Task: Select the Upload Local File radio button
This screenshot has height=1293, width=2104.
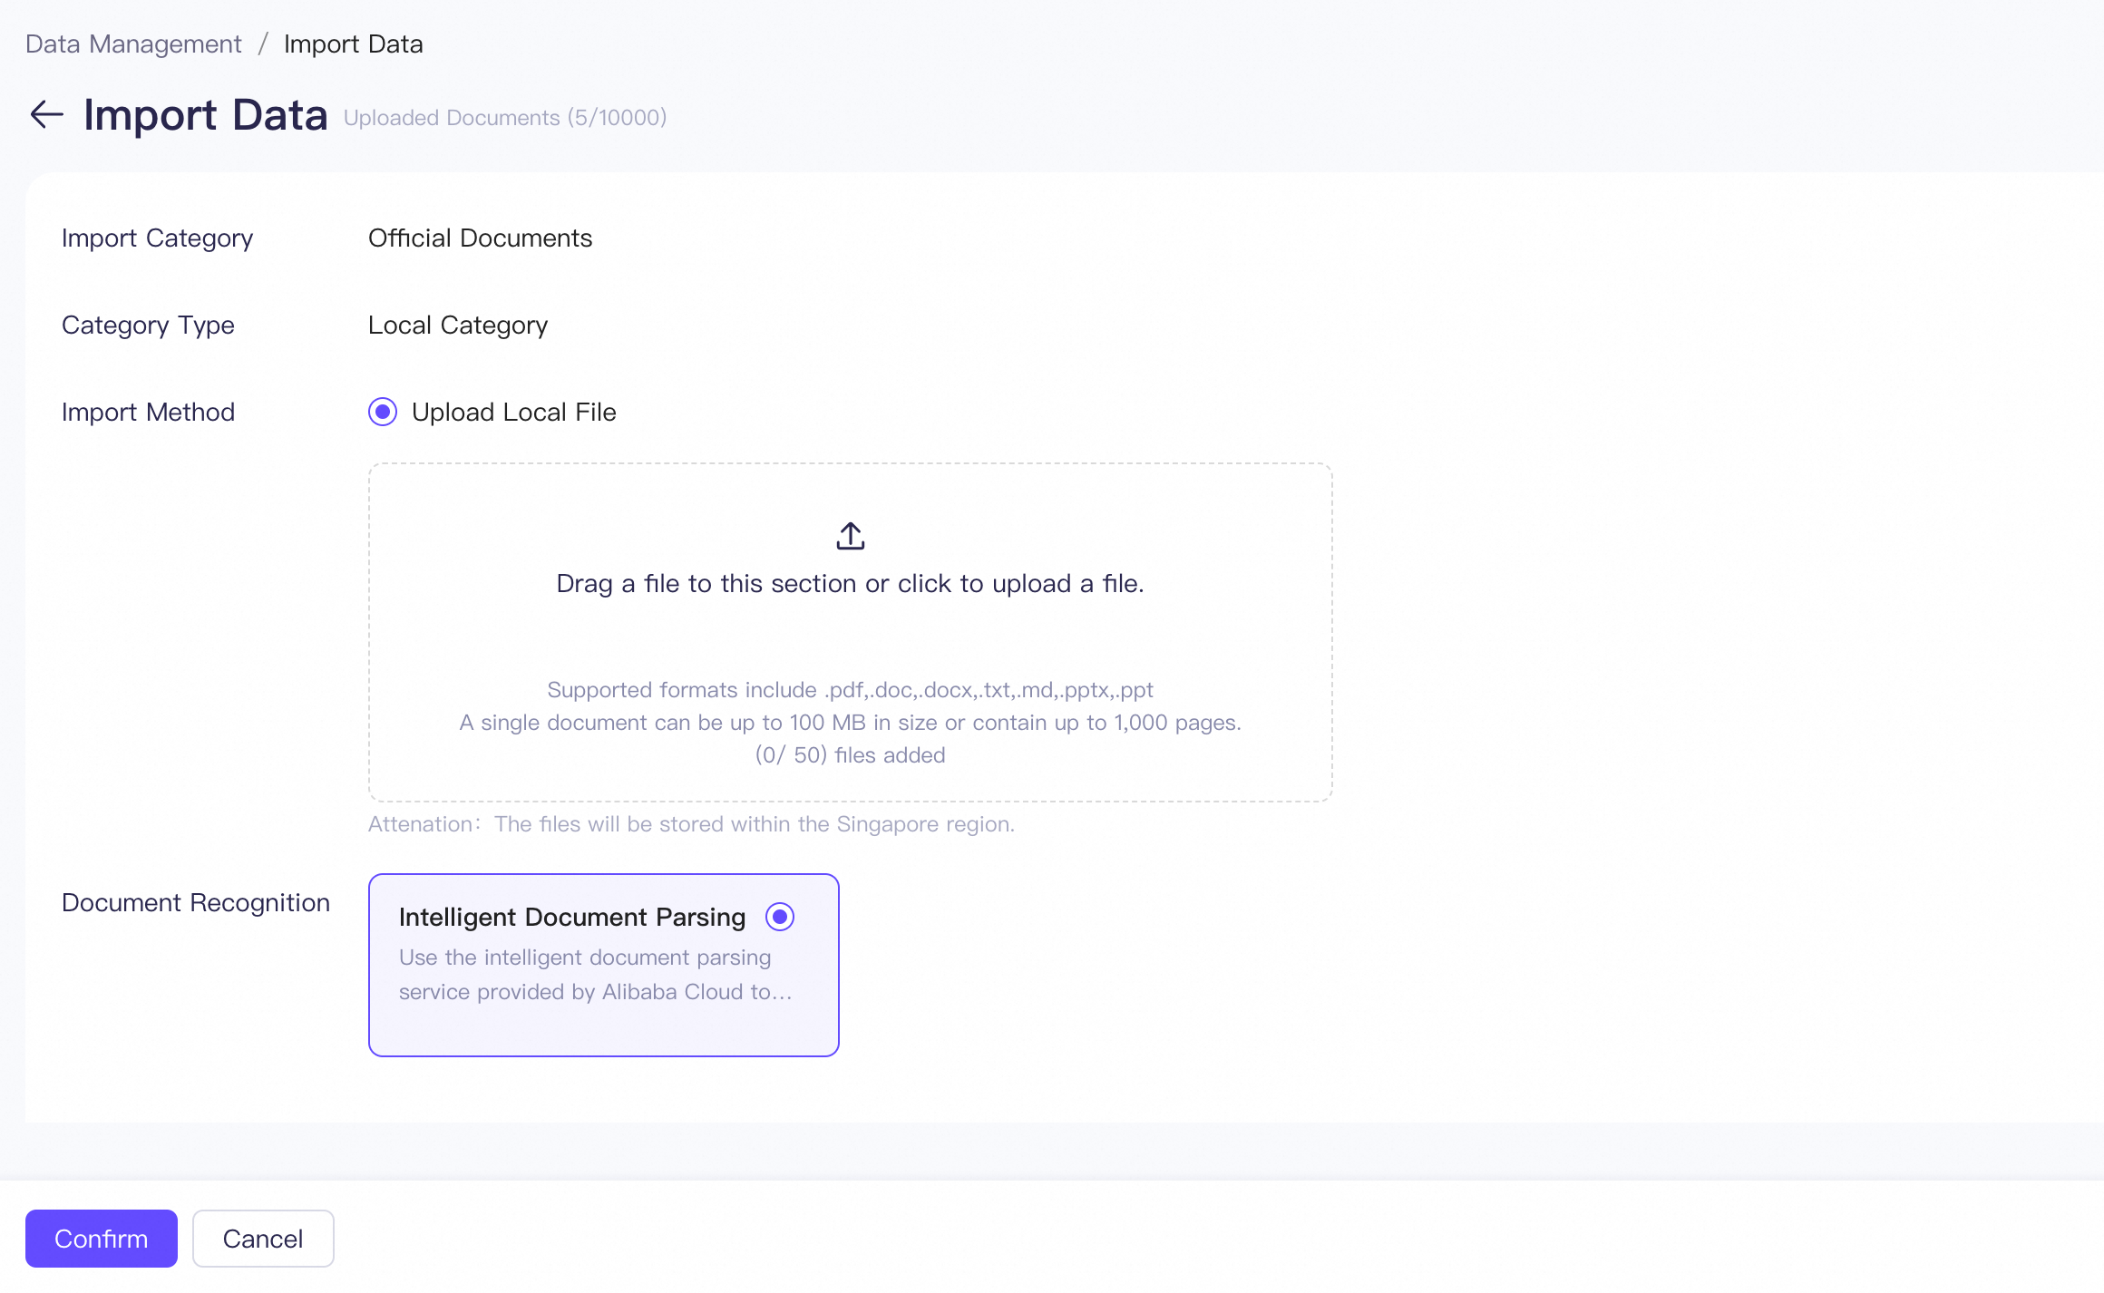Action: click(383, 412)
